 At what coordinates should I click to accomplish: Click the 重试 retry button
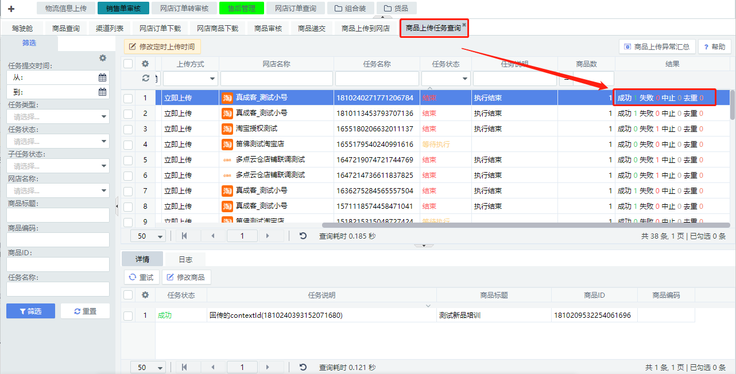[141, 278]
